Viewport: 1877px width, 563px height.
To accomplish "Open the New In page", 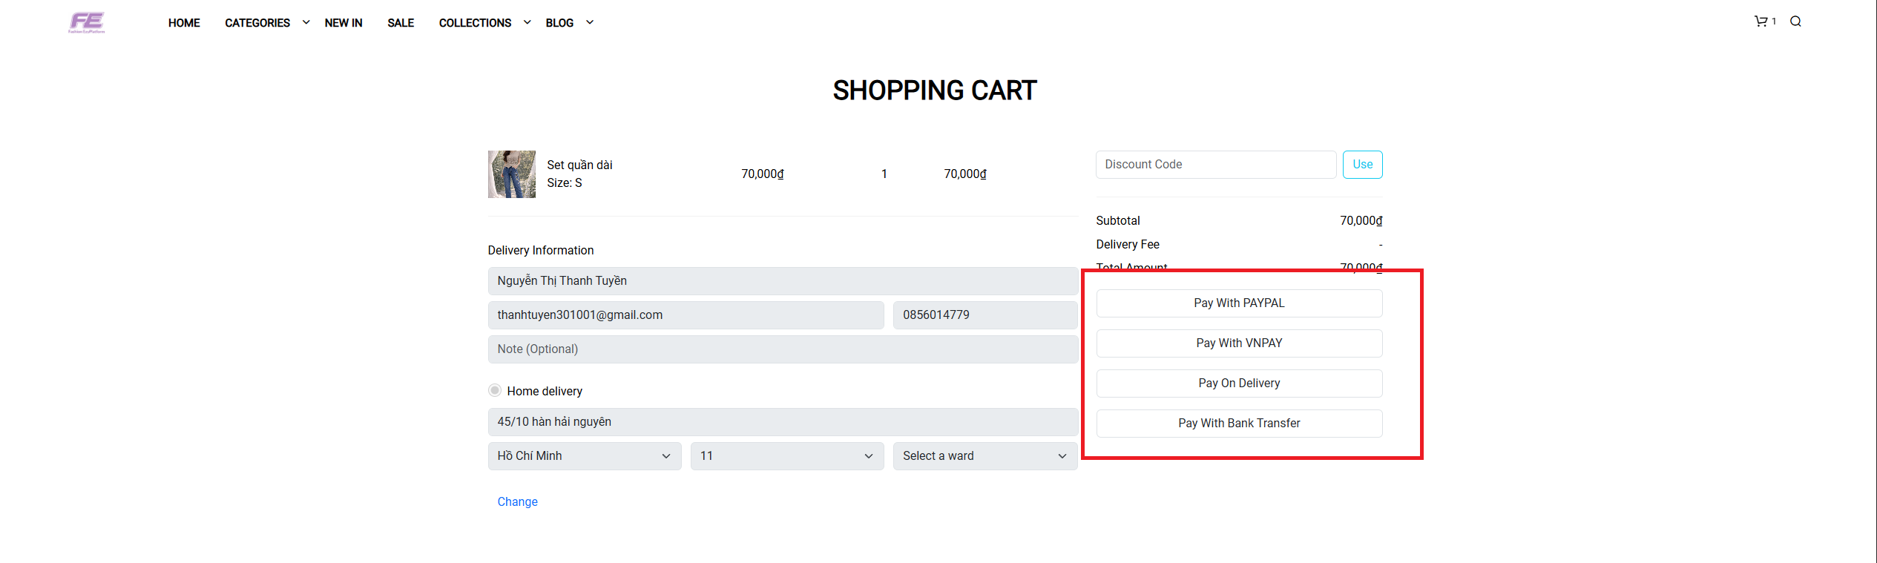I will click(x=343, y=23).
